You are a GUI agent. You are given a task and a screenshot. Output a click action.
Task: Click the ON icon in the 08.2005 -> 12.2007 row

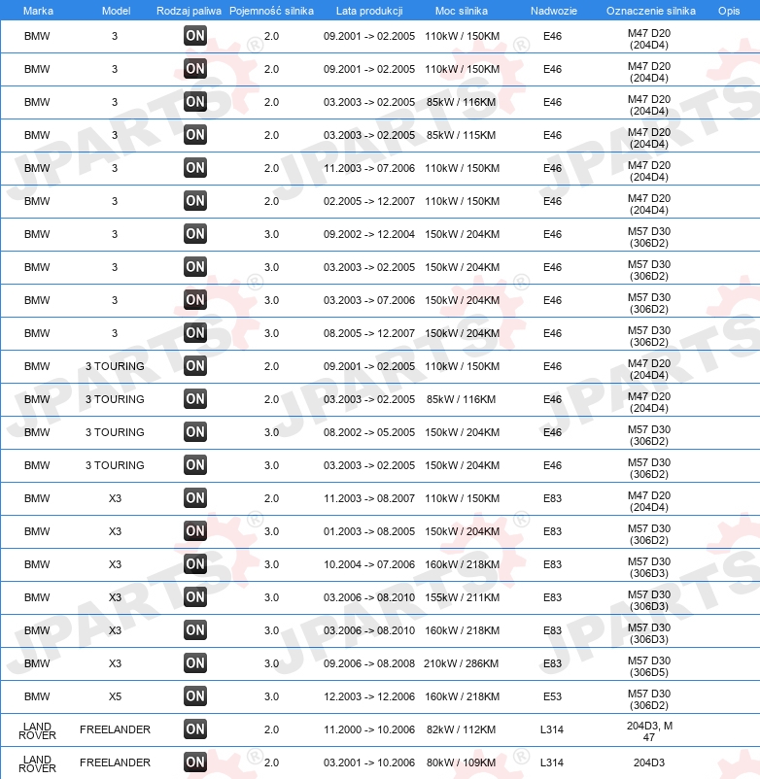tap(194, 333)
